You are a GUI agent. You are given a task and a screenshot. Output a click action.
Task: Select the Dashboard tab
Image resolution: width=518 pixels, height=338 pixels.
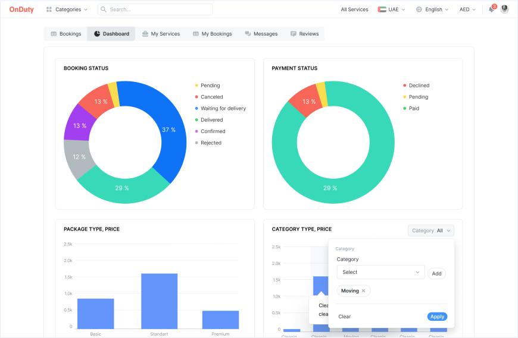(111, 34)
